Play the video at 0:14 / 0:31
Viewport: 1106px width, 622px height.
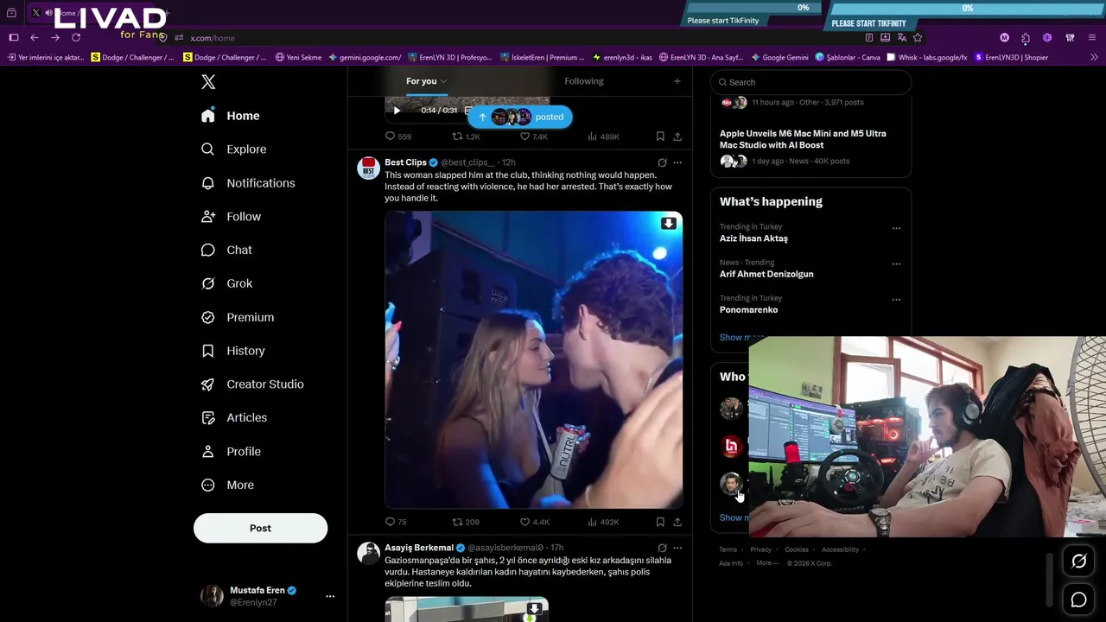tap(397, 111)
